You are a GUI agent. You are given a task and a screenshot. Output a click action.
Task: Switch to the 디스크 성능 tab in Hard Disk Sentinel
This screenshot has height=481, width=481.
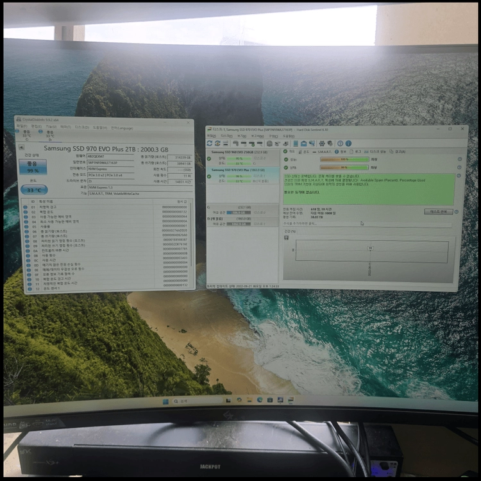click(x=375, y=151)
